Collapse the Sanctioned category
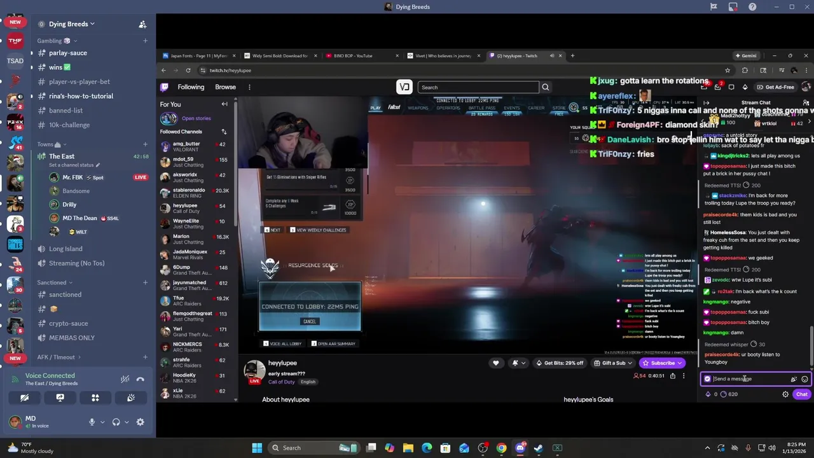The image size is (814, 458). coord(54,282)
